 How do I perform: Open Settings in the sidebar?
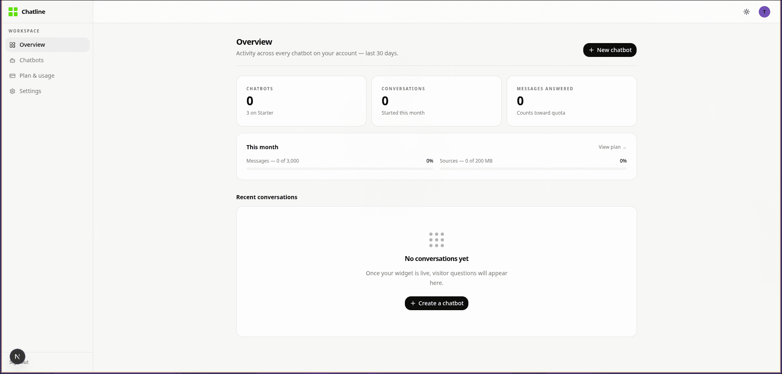(47, 91)
